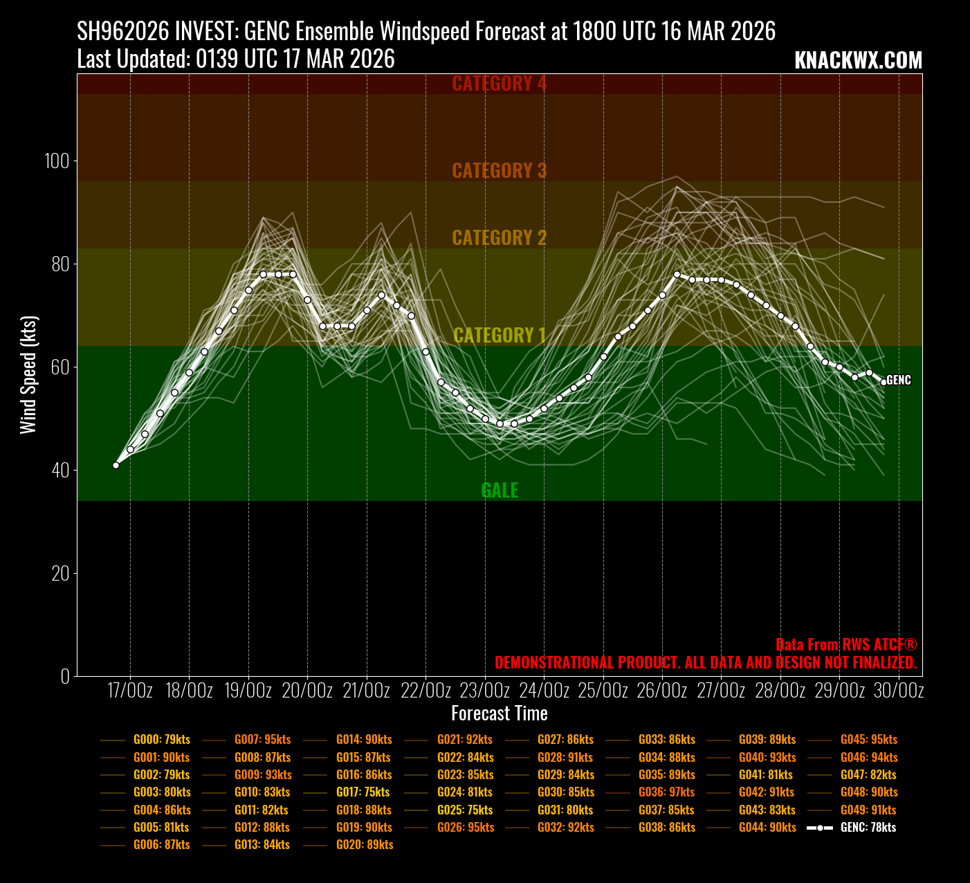Select the 17/00z x-axis tick label
Screen dimensions: 970x883
(130, 691)
